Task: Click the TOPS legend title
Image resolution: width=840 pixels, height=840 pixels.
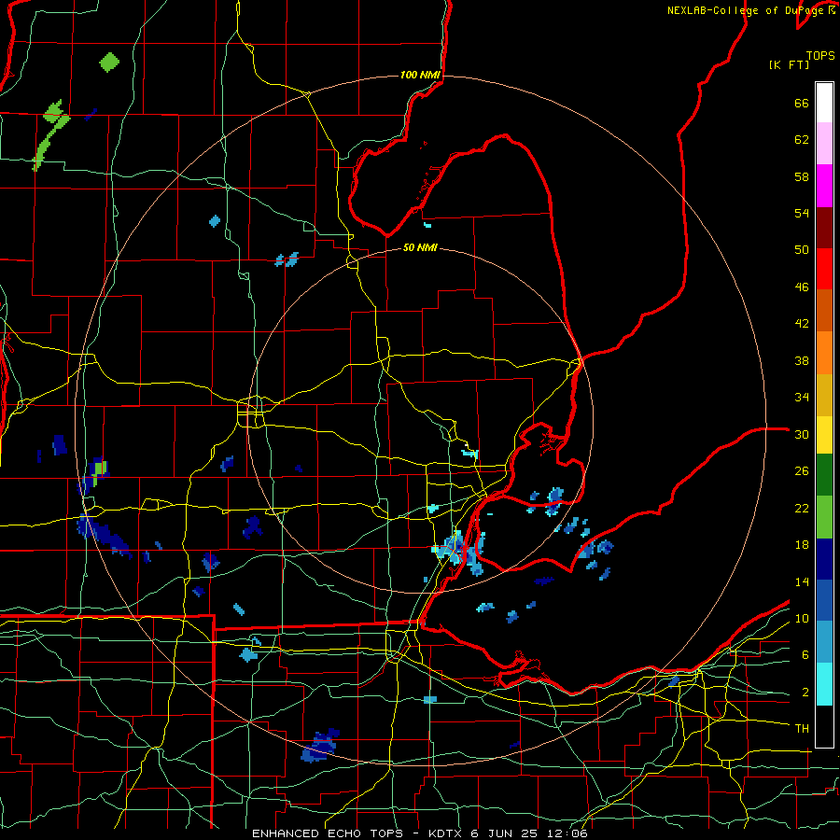Action: (820, 55)
